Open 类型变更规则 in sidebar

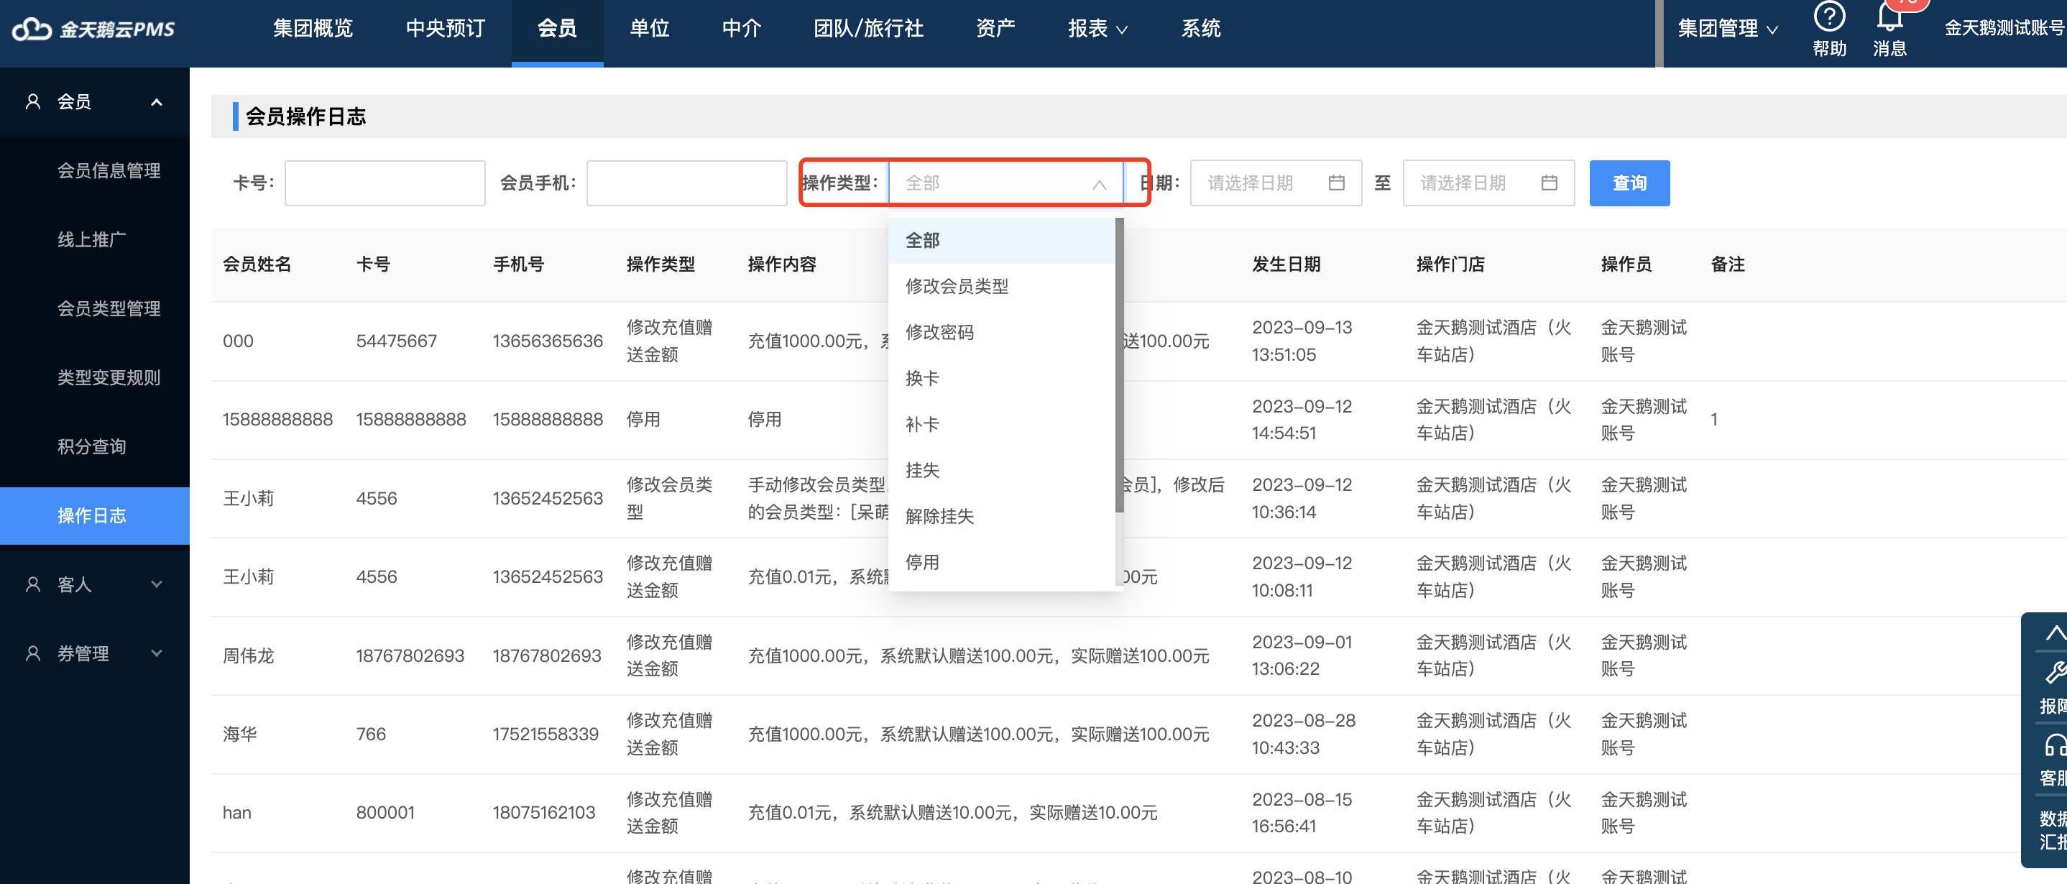tap(109, 378)
